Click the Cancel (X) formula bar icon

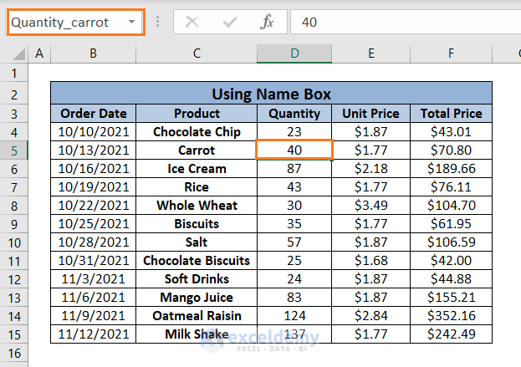tap(192, 23)
